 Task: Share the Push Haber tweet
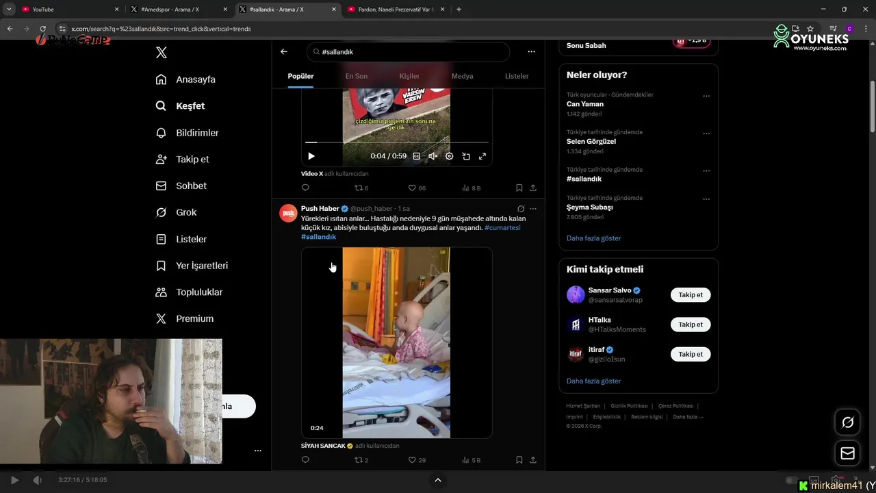(x=533, y=460)
